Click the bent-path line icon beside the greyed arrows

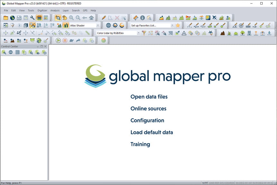click(19, 33)
